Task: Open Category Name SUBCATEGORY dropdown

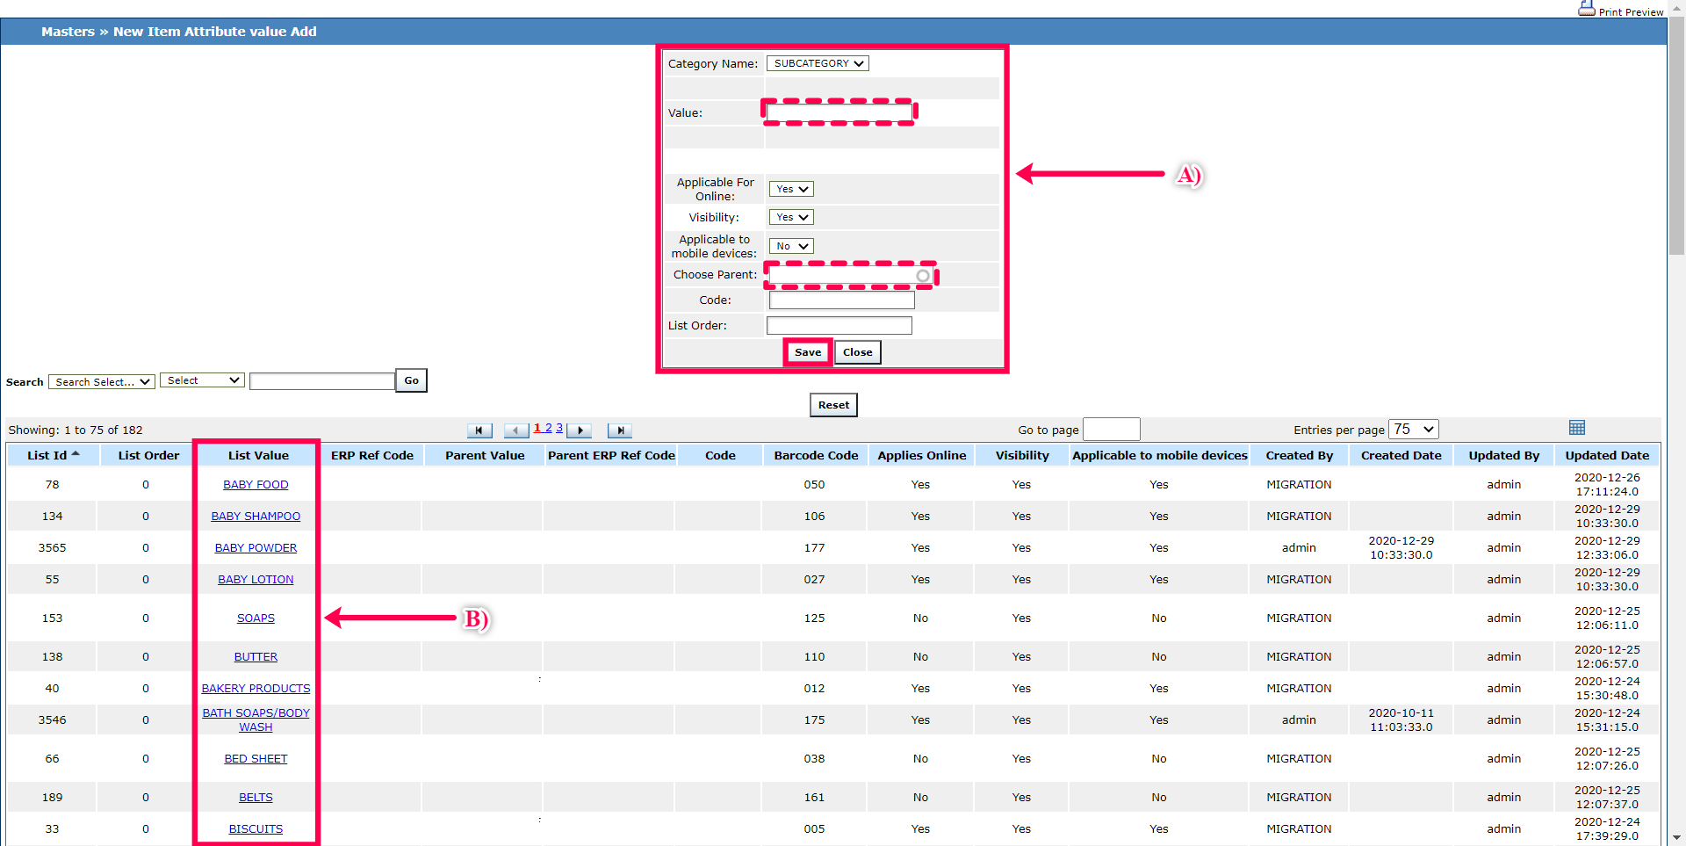Action: coord(818,63)
